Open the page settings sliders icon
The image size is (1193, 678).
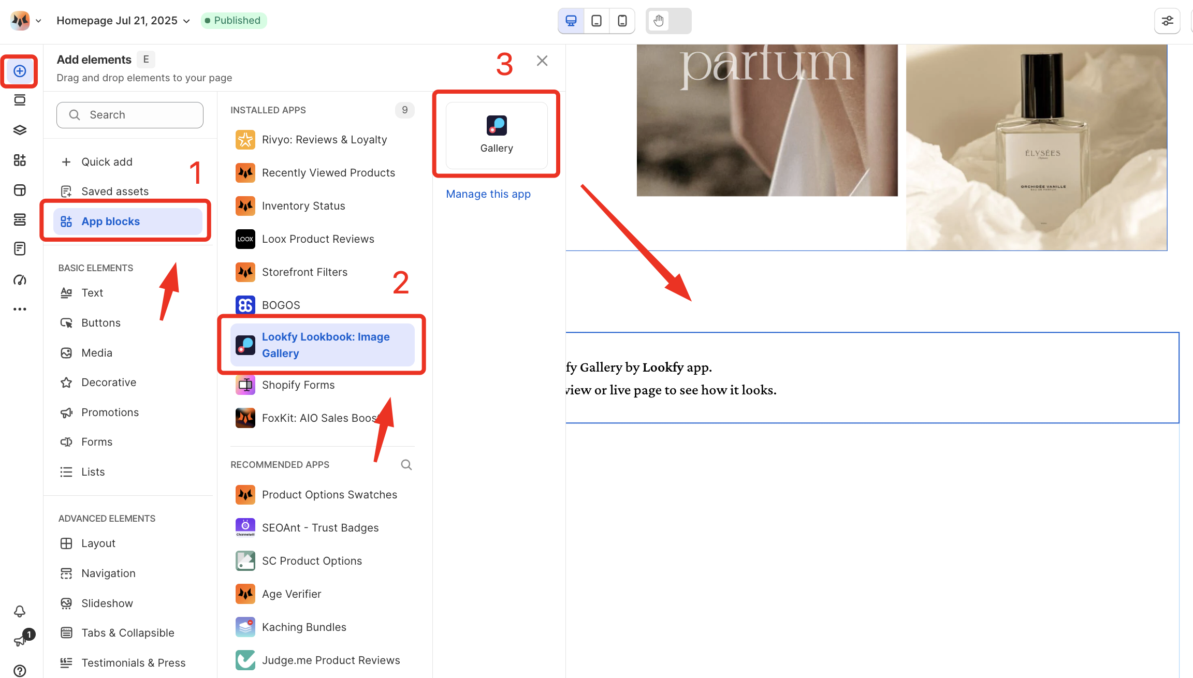[1167, 21]
